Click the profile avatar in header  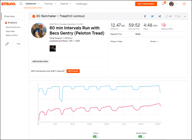point(172,4)
